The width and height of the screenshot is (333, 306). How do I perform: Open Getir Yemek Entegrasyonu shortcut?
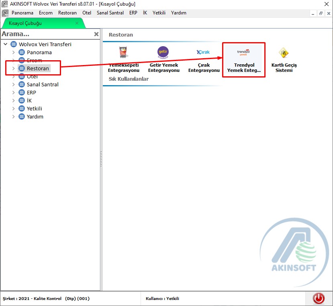[163, 59]
